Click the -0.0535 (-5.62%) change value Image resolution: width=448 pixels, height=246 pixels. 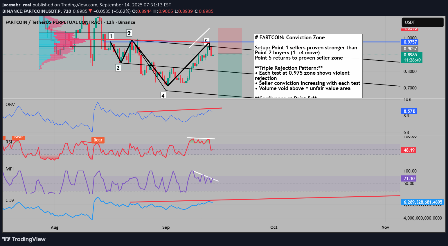tap(112, 11)
